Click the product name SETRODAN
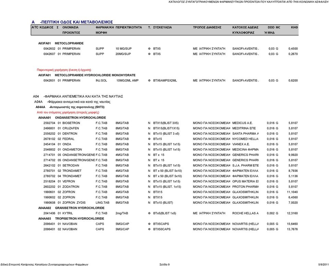The height and width of the screenshot is (266, 329). click(71, 165)
